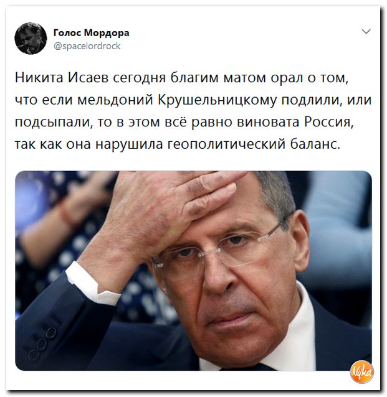Click the word Россия in tweet text
This screenshot has height=397, width=387.
click(328, 122)
